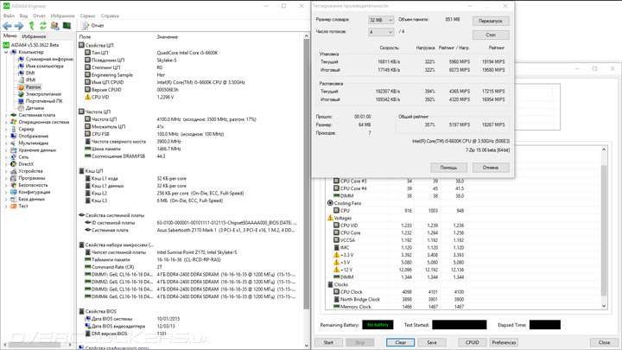Expand the Отображение tree node
The width and height of the screenshot is (622, 350).
(6, 137)
